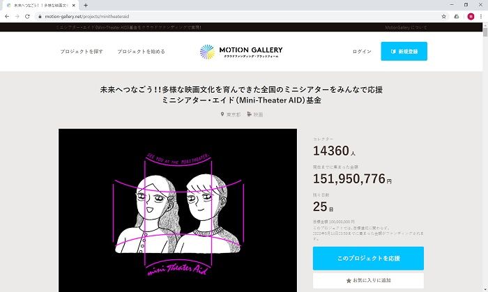488x292 pixels.
Task: Click the browser forward arrow
Action: tap(17, 17)
